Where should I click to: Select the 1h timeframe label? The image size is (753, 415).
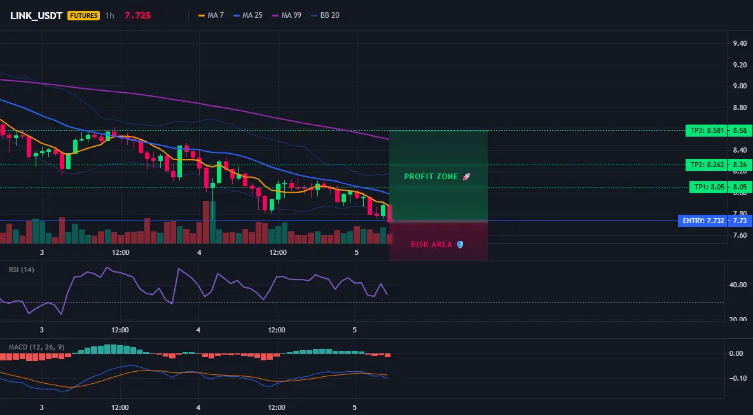[109, 15]
